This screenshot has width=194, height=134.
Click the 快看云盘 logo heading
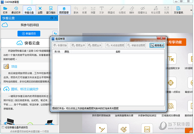coord(28,43)
